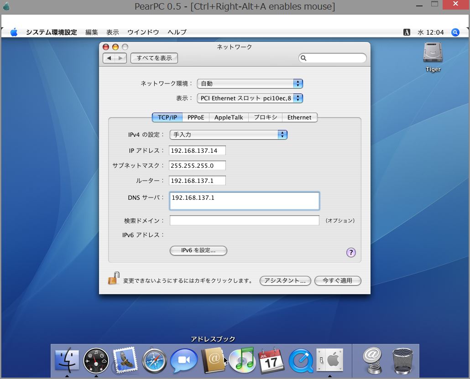470x379 pixels.
Task: Click the lock icon to prevent changes
Action: (x=114, y=278)
